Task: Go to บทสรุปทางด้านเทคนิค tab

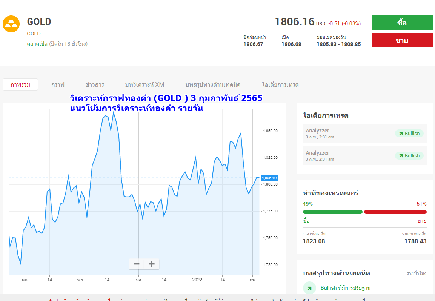Action: pyautogui.click(x=213, y=84)
